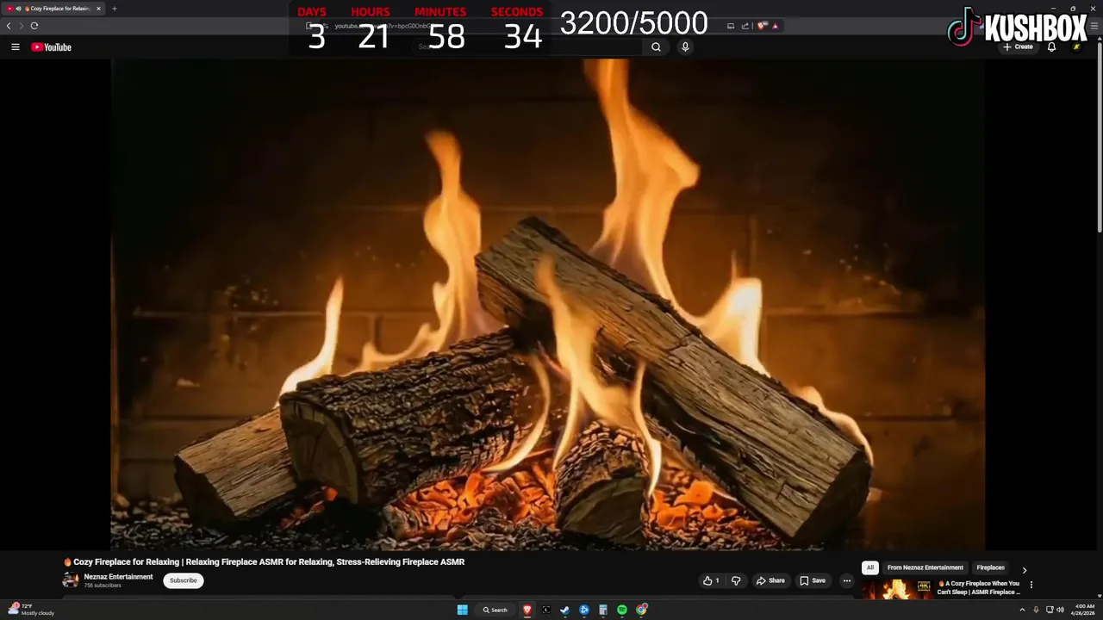Viewport: 1103px width, 620px height.
Task: Like the Cozy Fireplace video
Action: pyautogui.click(x=711, y=580)
